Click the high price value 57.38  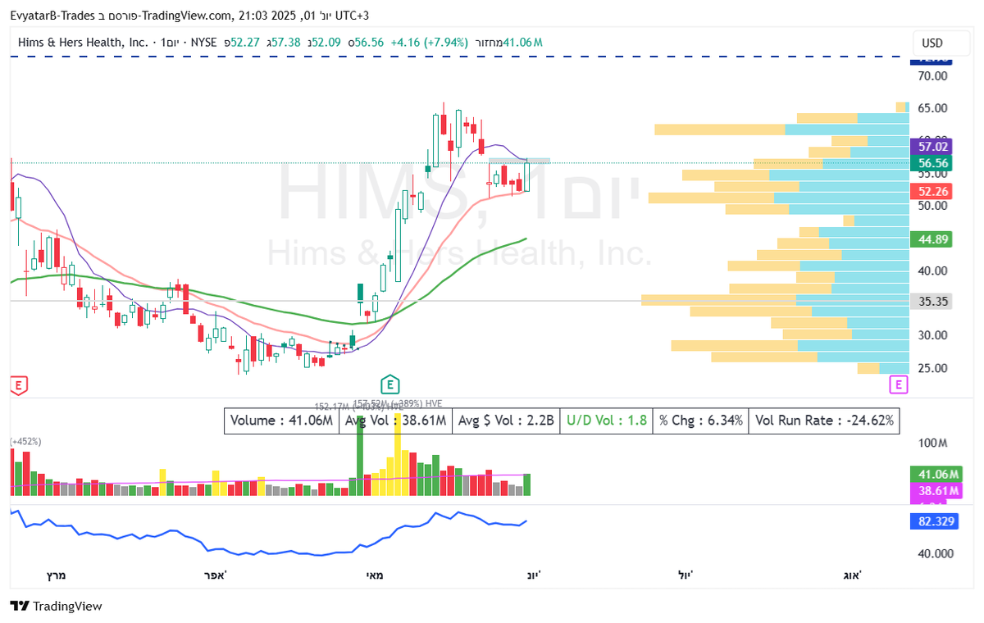(x=286, y=42)
